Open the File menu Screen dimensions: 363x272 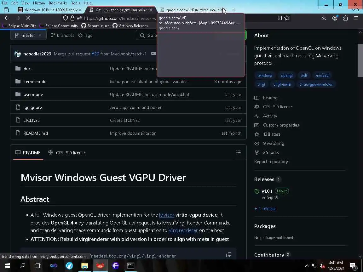4,3
